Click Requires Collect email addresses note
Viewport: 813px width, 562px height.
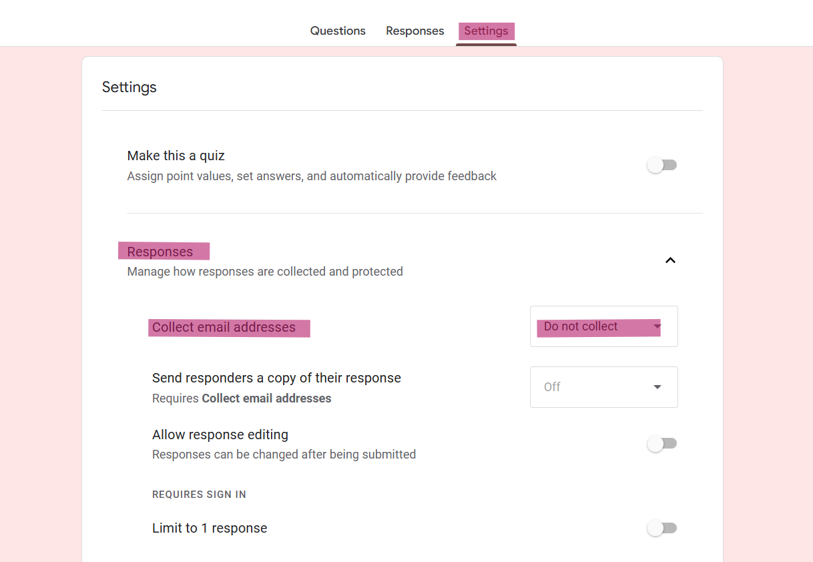[x=242, y=398]
